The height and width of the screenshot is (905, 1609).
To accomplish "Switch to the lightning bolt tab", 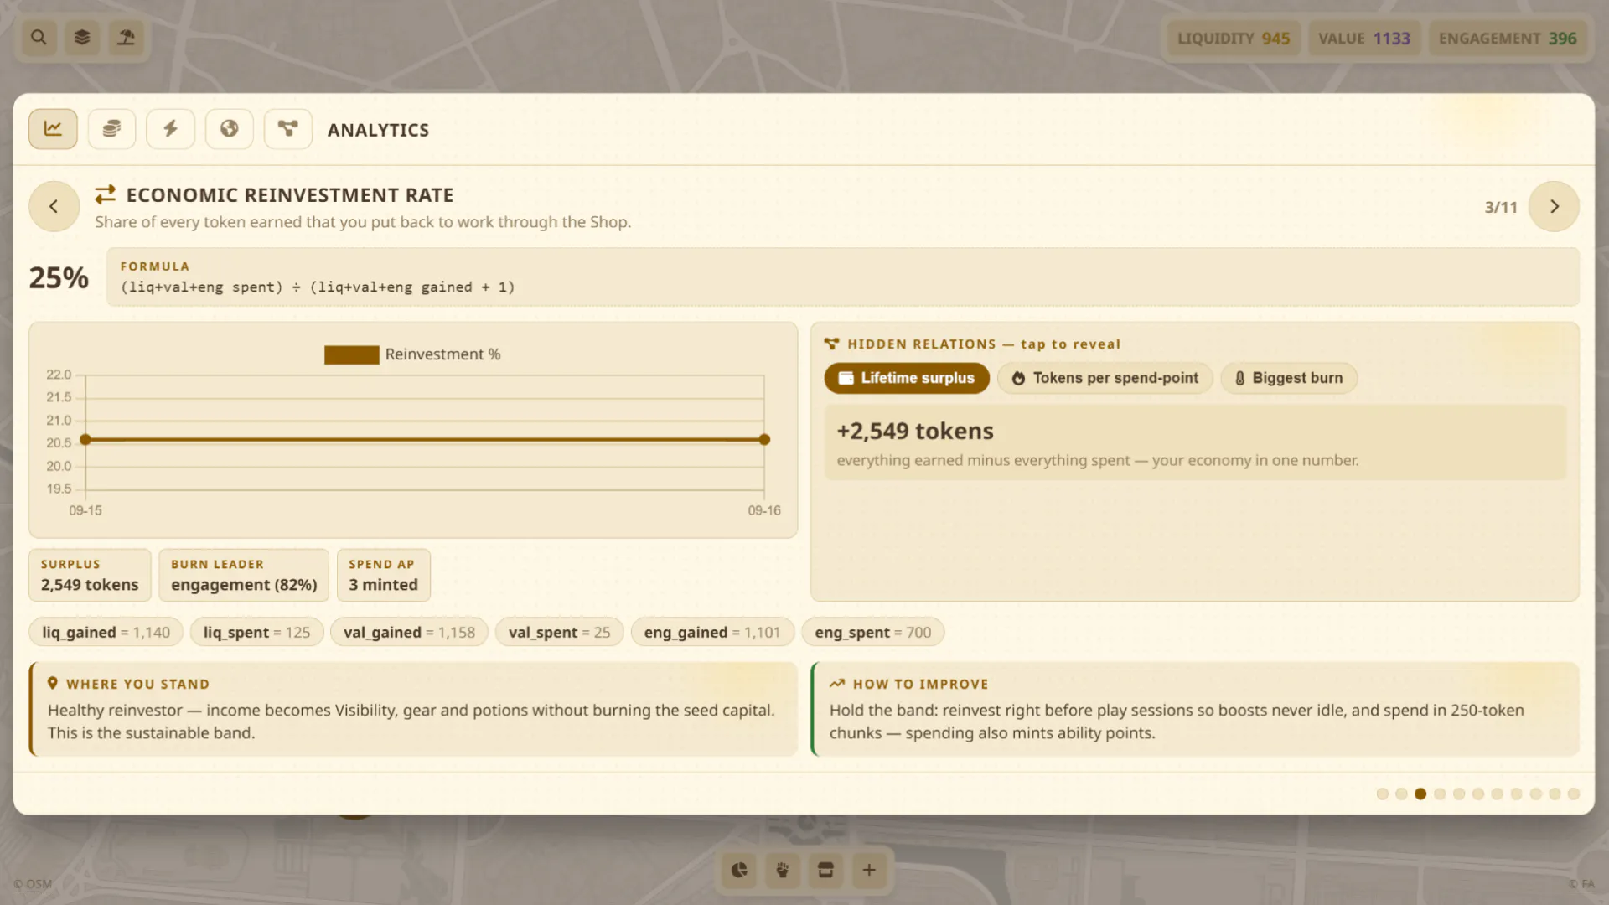I will 170,129.
